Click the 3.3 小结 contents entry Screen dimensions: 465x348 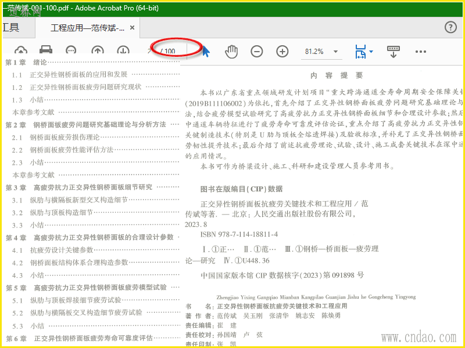click(x=95, y=225)
